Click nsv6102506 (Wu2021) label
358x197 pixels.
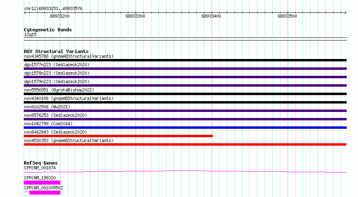[x=47, y=107]
